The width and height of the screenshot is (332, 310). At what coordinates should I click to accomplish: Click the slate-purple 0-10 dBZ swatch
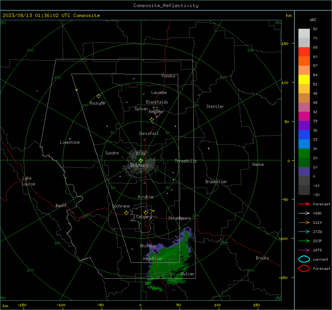(x=304, y=172)
